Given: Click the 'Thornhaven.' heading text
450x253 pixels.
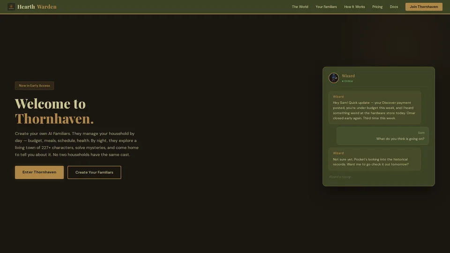Looking at the screenshot, I should pyautogui.click(x=54, y=119).
